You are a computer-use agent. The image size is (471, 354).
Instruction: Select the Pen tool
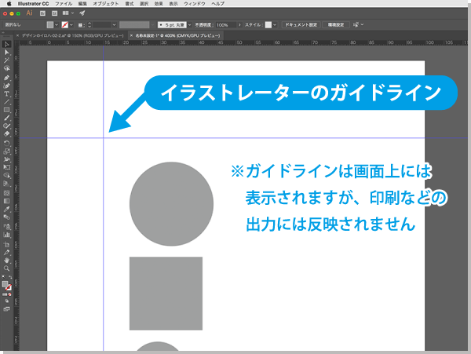coord(6,78)
